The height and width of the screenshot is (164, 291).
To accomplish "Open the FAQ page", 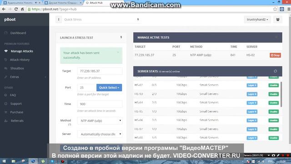I will click(13, 95).
